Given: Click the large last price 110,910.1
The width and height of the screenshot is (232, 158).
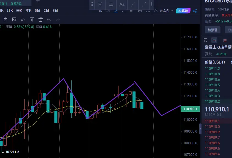Looking at the screenshot, I should point(217,109).
